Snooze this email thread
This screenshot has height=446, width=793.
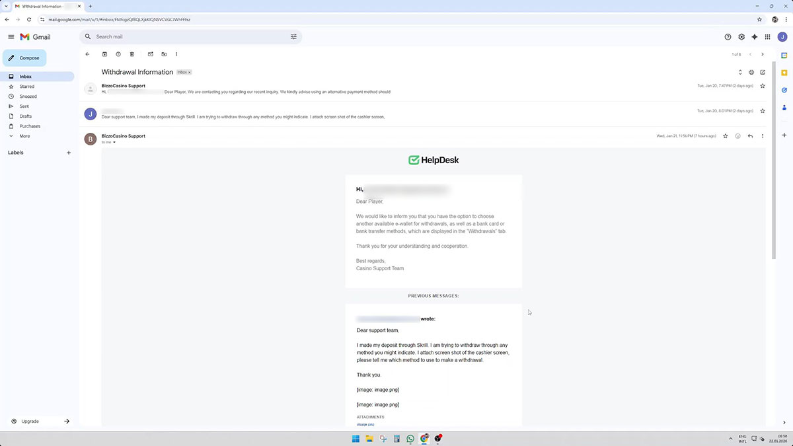click(118, 54)
